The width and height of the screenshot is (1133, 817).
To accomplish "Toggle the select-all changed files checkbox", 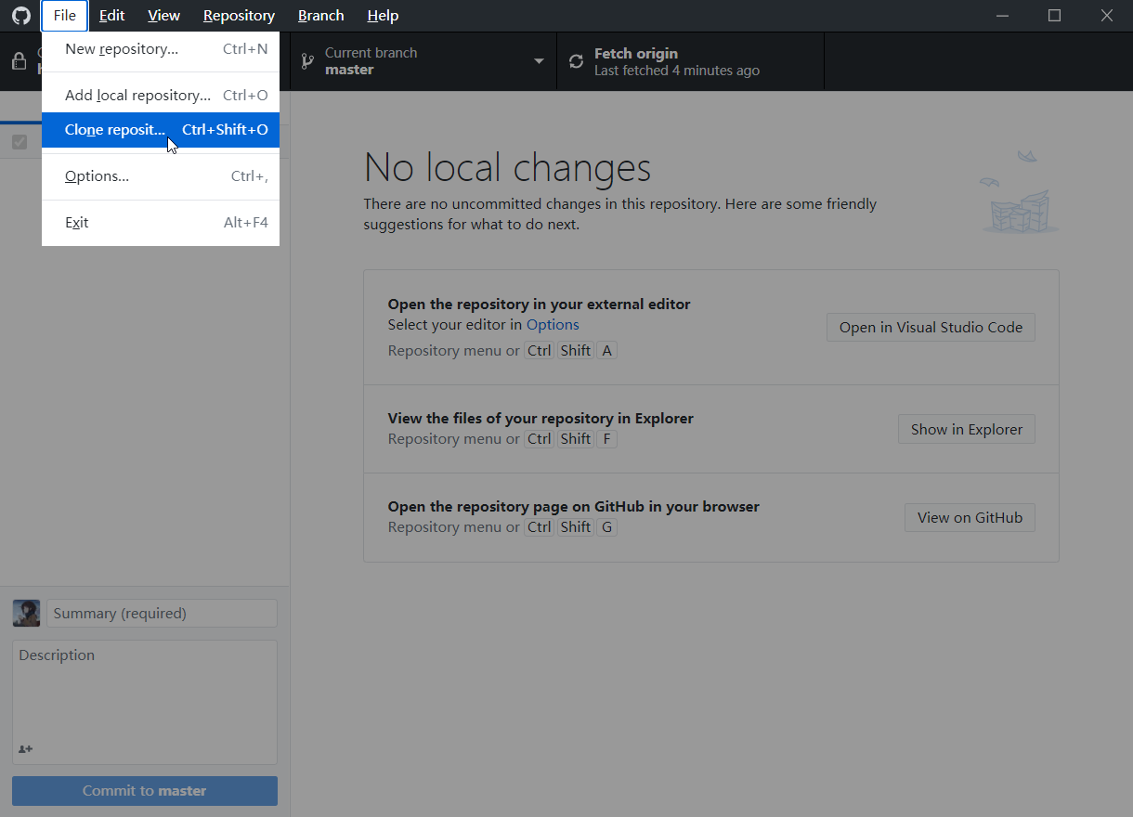I will (x=20, y=142).
